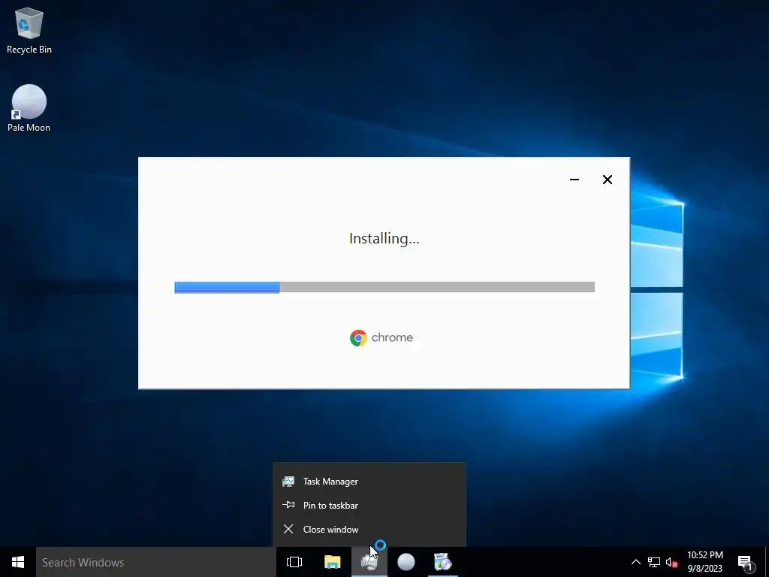This screenshot has width=769, height=577.
Task: Open the clock showing 10:52 PM
Action: [704, 562]
